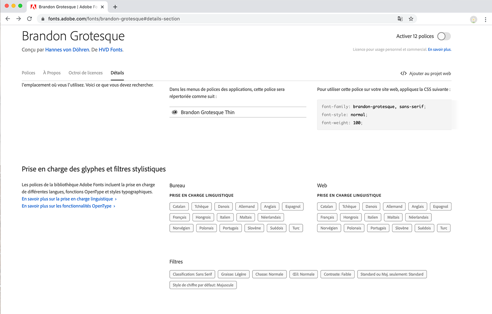Switch to the Polices tab
The width and height of the screenshot is (492, 314).
(28, 73)
